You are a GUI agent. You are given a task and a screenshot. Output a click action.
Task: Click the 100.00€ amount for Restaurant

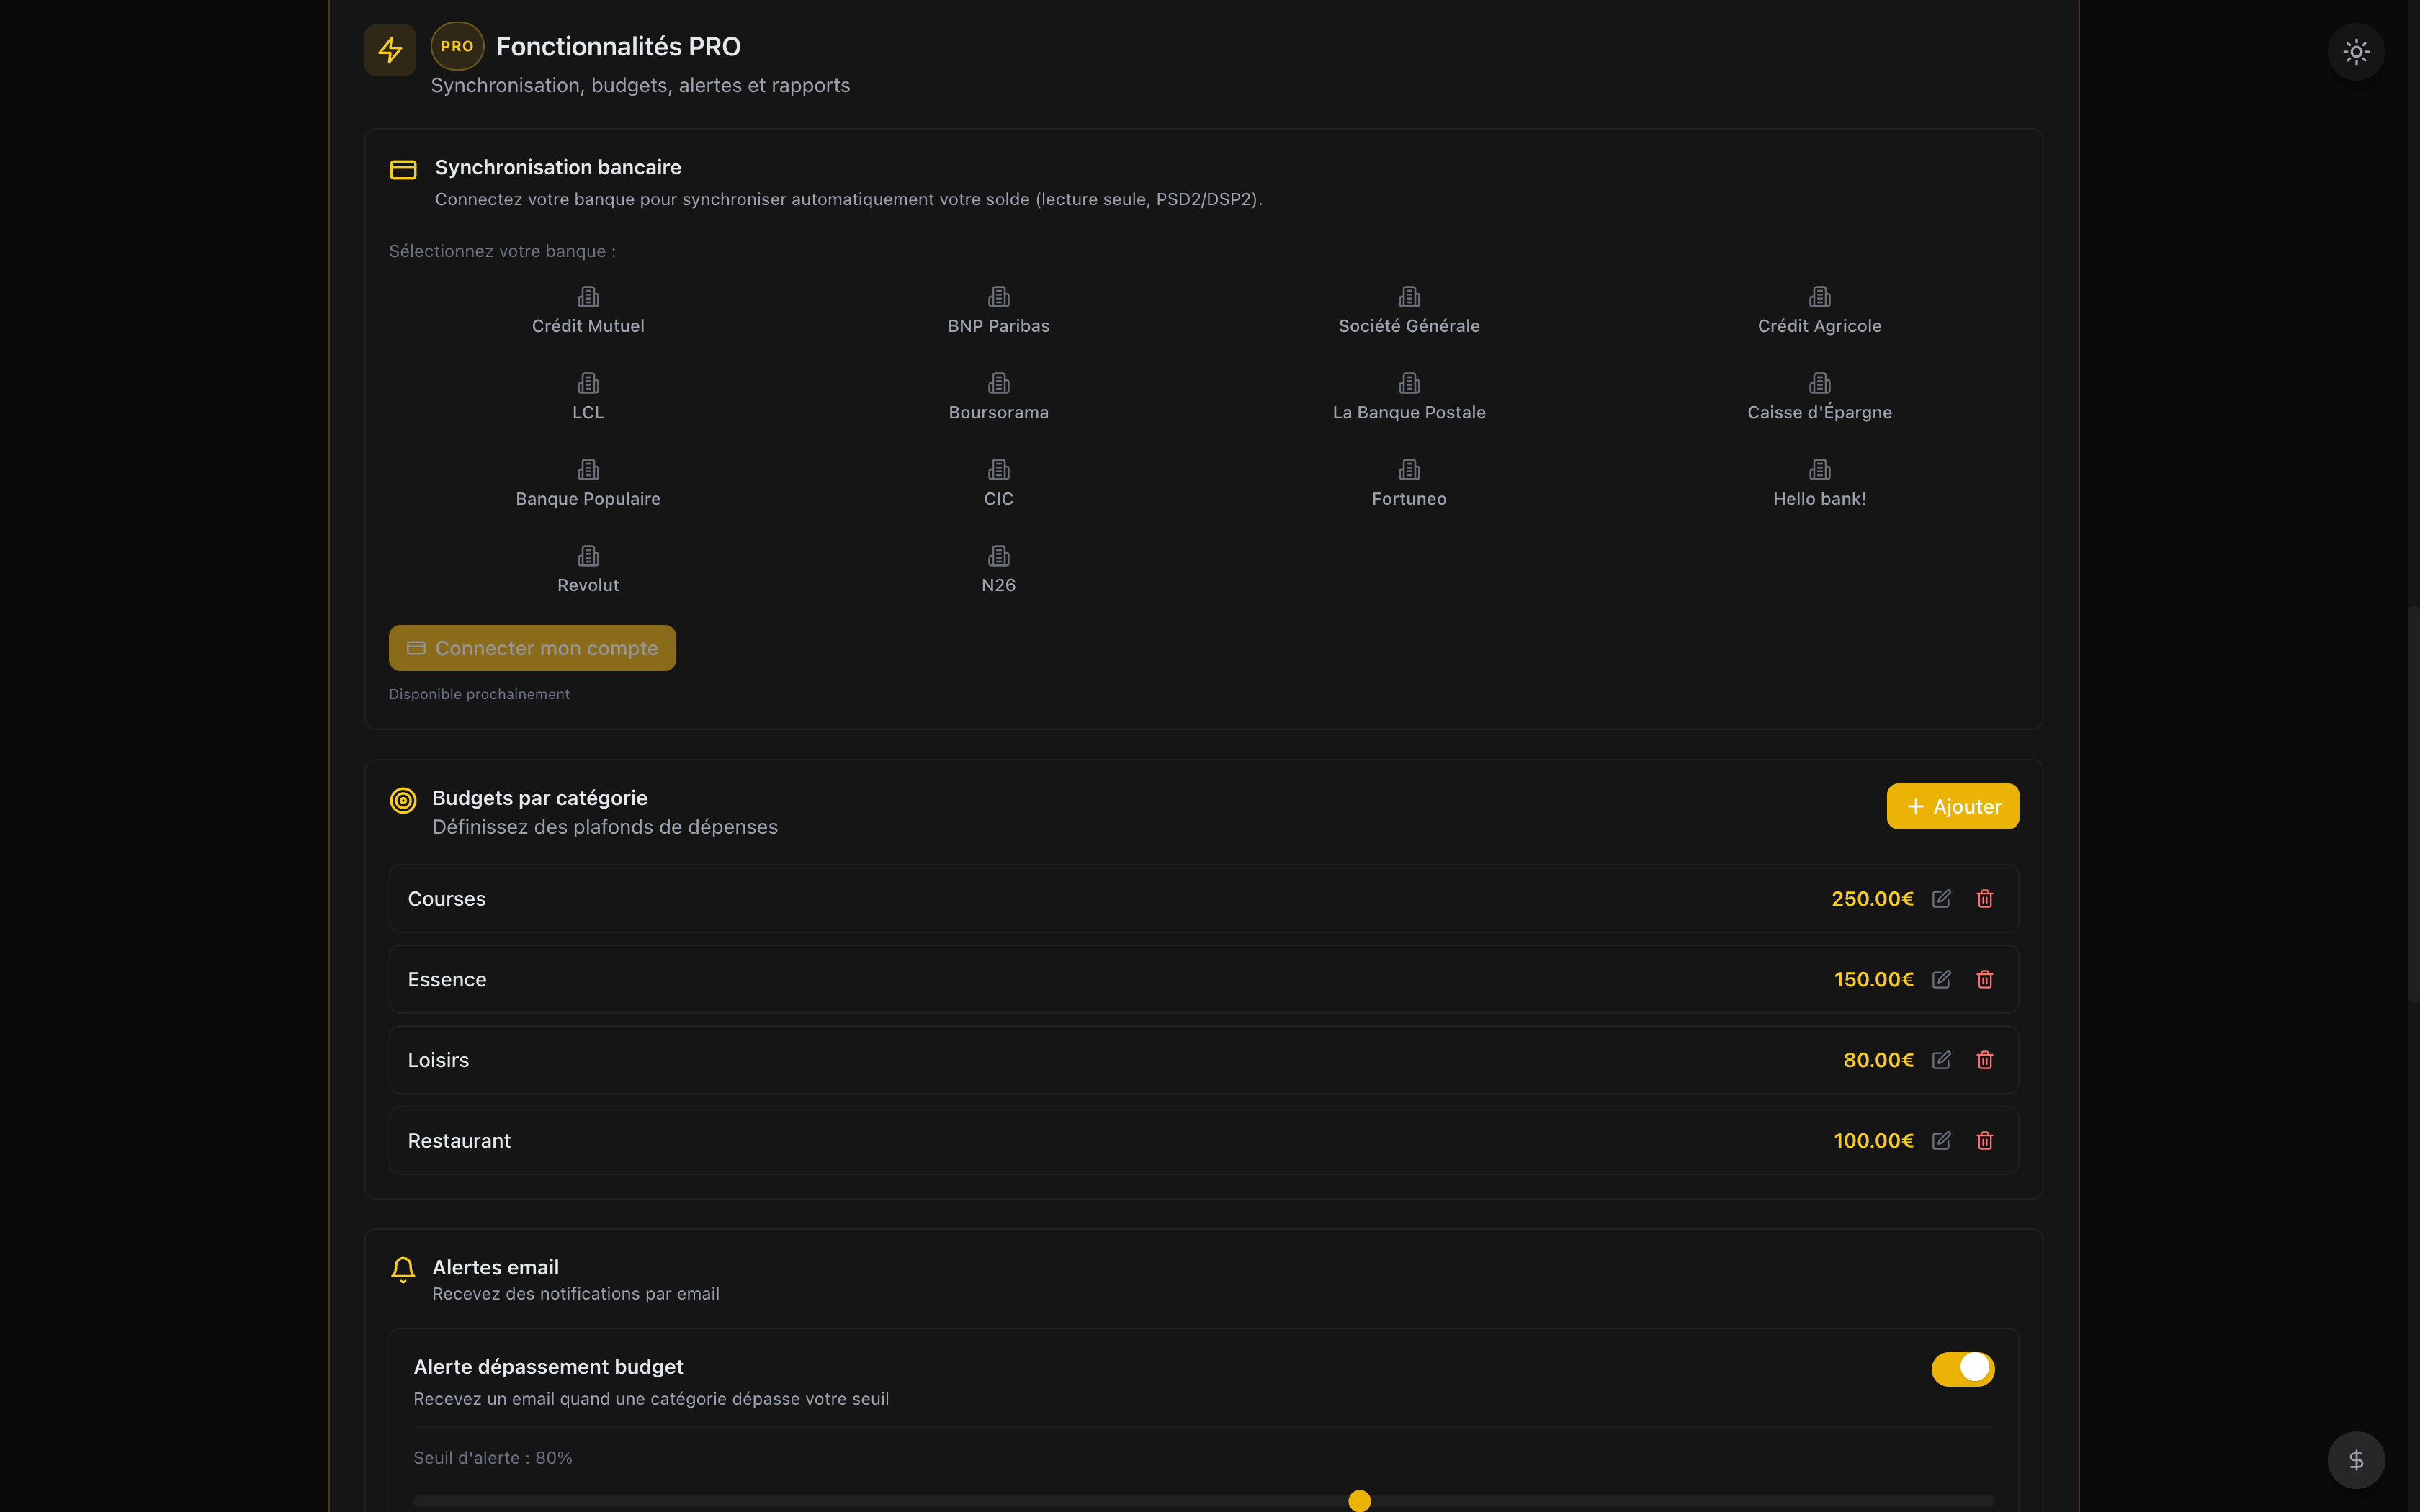pyautogui.click(x=1873, y=1141)
